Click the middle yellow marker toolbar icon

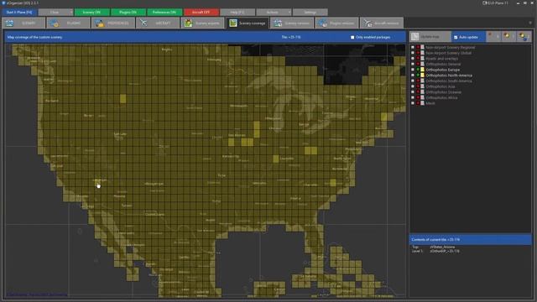(507, 36)
